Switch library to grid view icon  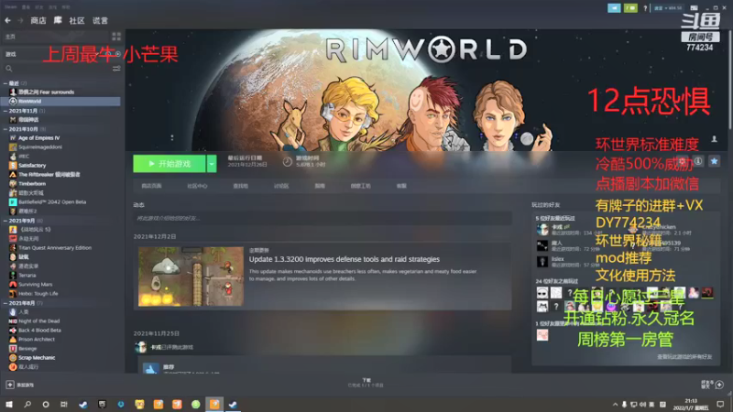pos(116,37)
